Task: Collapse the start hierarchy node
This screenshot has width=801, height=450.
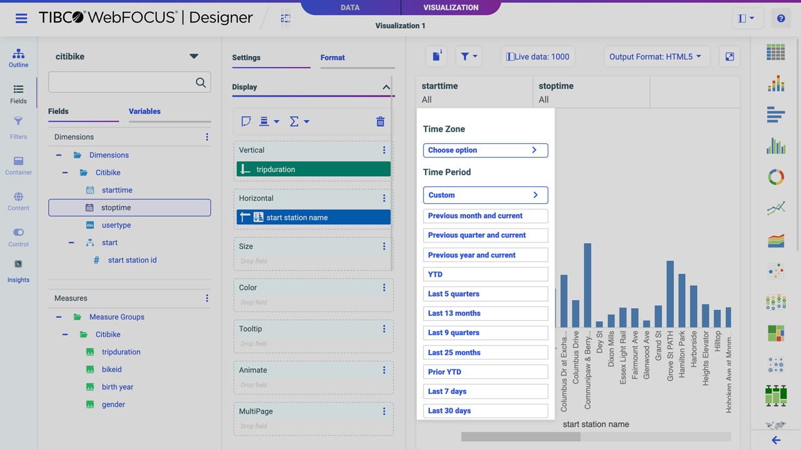Action: 71,242
